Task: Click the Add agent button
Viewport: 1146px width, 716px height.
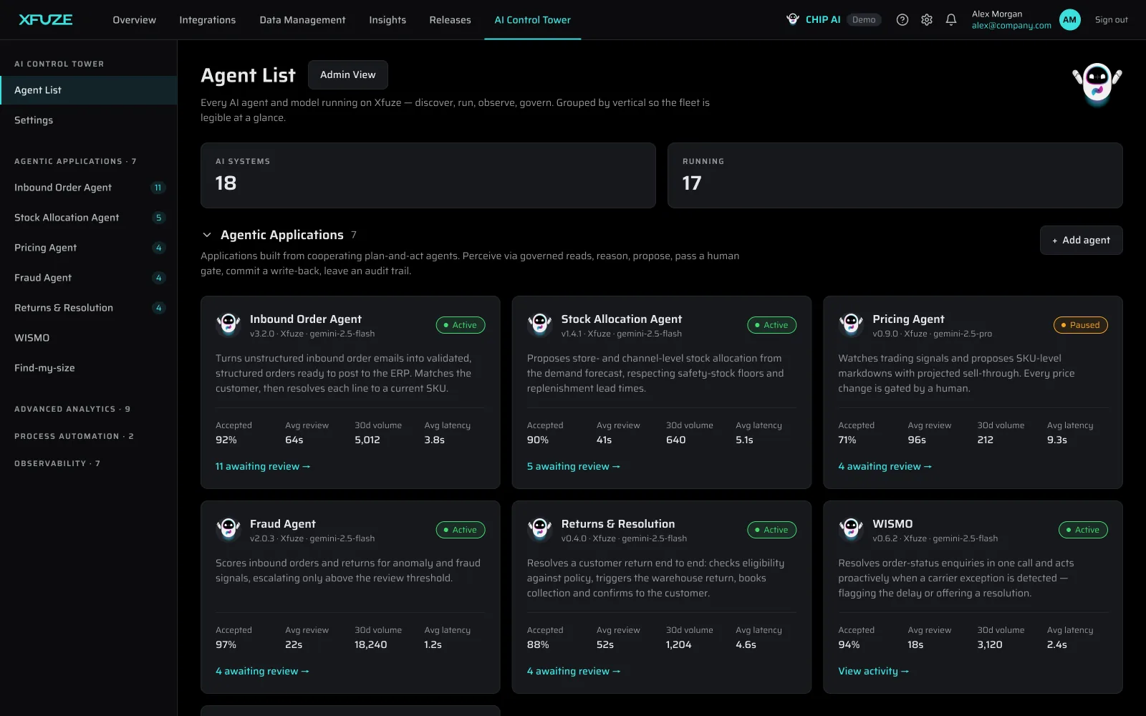Action: point(1081,240)
